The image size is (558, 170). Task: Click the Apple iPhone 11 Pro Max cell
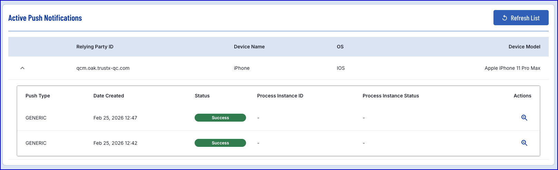[x=512, y=68]
